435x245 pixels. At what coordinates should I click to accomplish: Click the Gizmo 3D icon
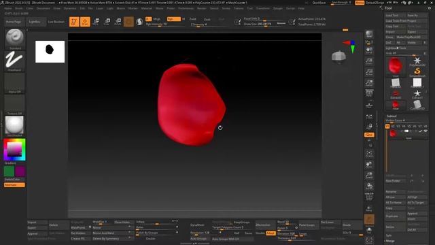pyautogui.click(x=128, y=22)
